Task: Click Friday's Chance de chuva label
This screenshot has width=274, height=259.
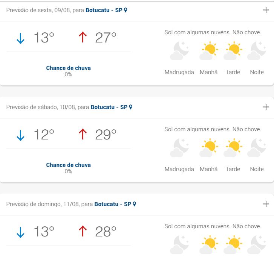Action: point(68,68)
